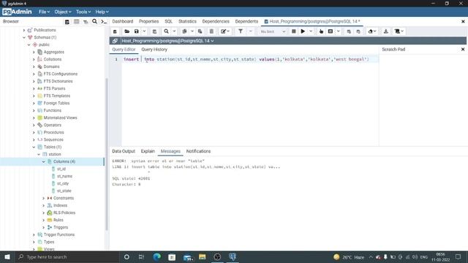Expand the Publications tree node
This screenshot has width=468, height=263.
(x=24, y=30)
